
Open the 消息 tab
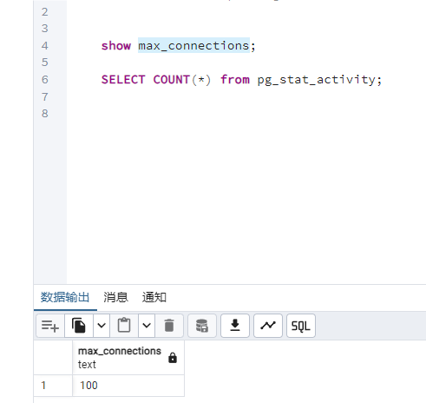[x=115, y=297]
